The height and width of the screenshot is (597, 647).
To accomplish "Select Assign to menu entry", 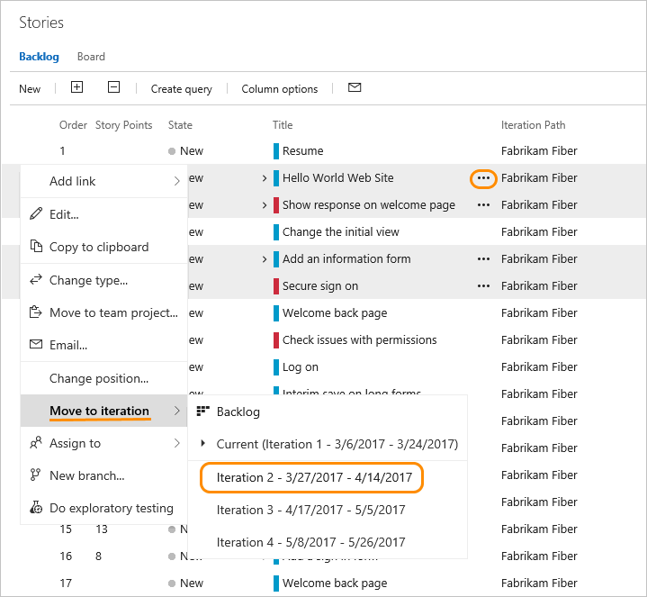I will click(x=104, y=443).
